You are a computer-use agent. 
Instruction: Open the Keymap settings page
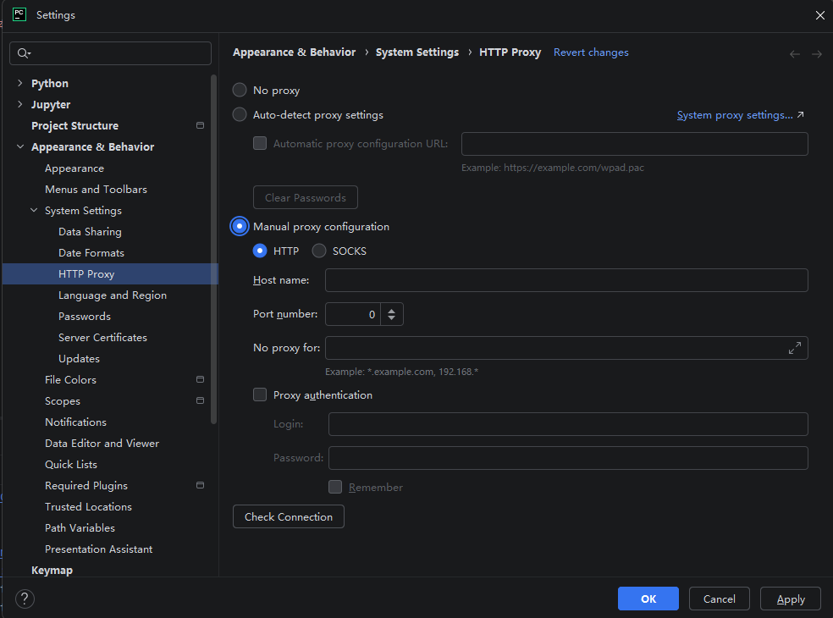click(52, 571)
